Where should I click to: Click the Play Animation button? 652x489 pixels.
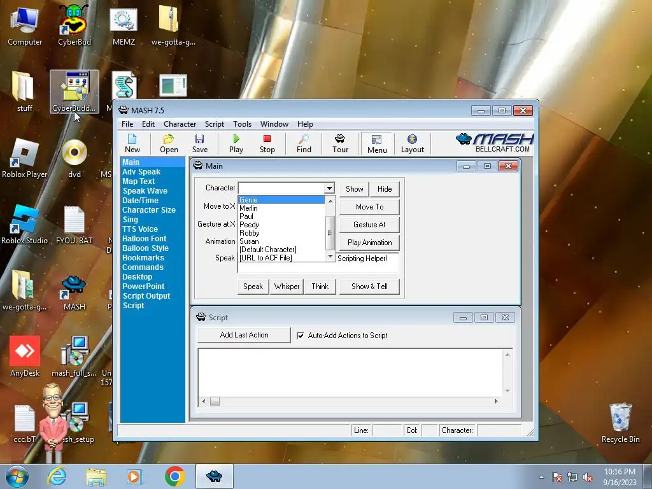tap(370, 243)
